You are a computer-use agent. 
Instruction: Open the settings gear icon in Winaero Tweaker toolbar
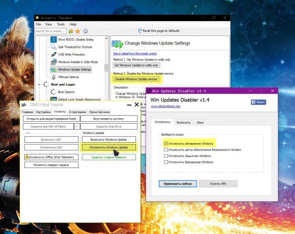point(85,31)
